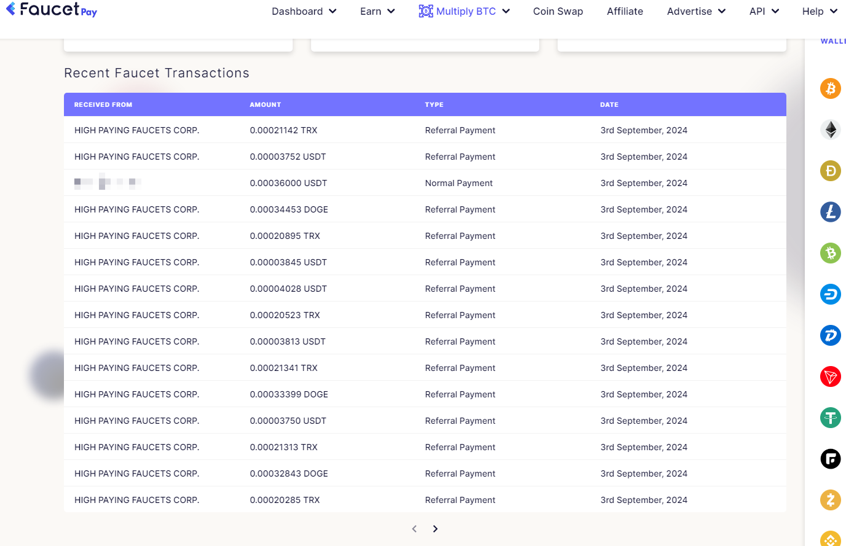Open the Affiliate page
Image resolution: width=846 pixels, height=546 pixels.
pyautogui.click(x=625, y=11)
